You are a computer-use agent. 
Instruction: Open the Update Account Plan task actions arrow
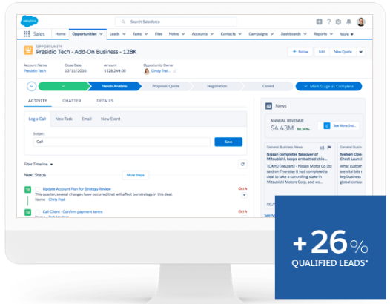click(244, 195)
